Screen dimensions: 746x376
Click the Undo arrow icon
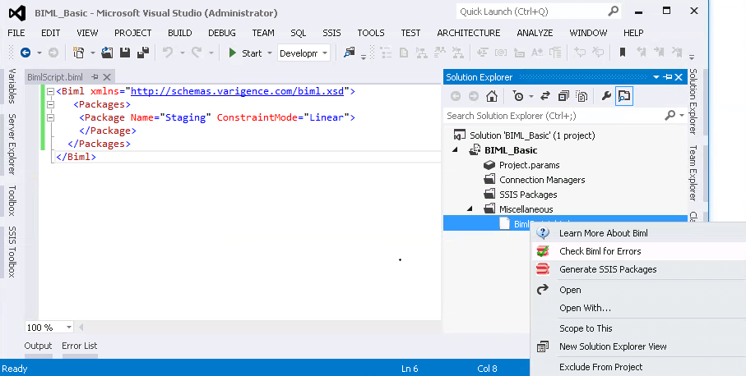coord(168,53)
